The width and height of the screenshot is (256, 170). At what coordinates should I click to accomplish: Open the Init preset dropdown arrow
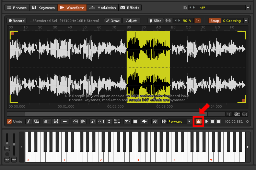click(248, 8)
